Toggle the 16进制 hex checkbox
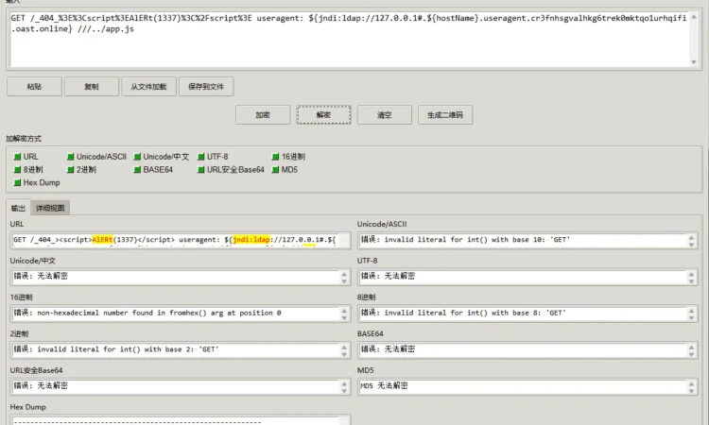The image size is (709, 425). (x=274, y=157)
